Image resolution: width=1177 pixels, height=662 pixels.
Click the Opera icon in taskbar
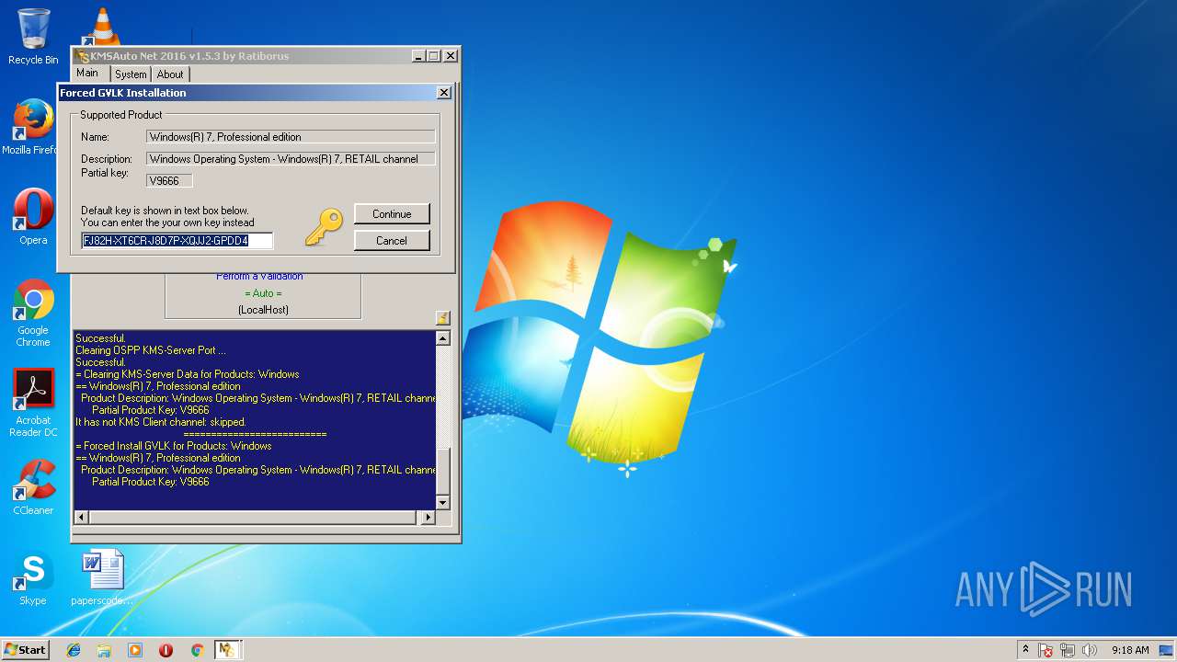166,650
